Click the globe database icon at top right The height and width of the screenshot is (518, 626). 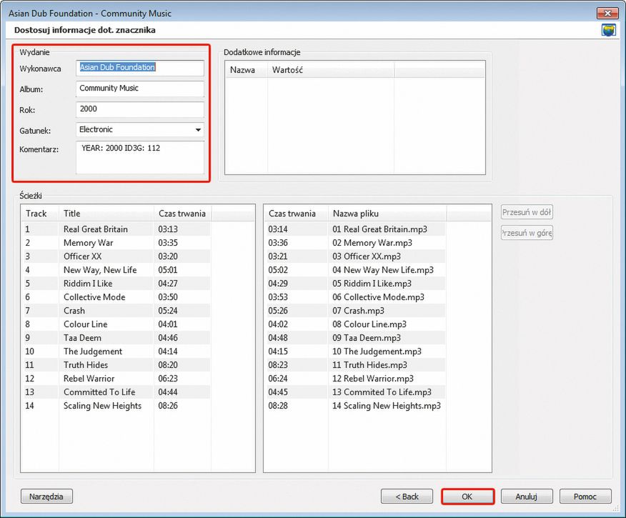coord(608,30)
